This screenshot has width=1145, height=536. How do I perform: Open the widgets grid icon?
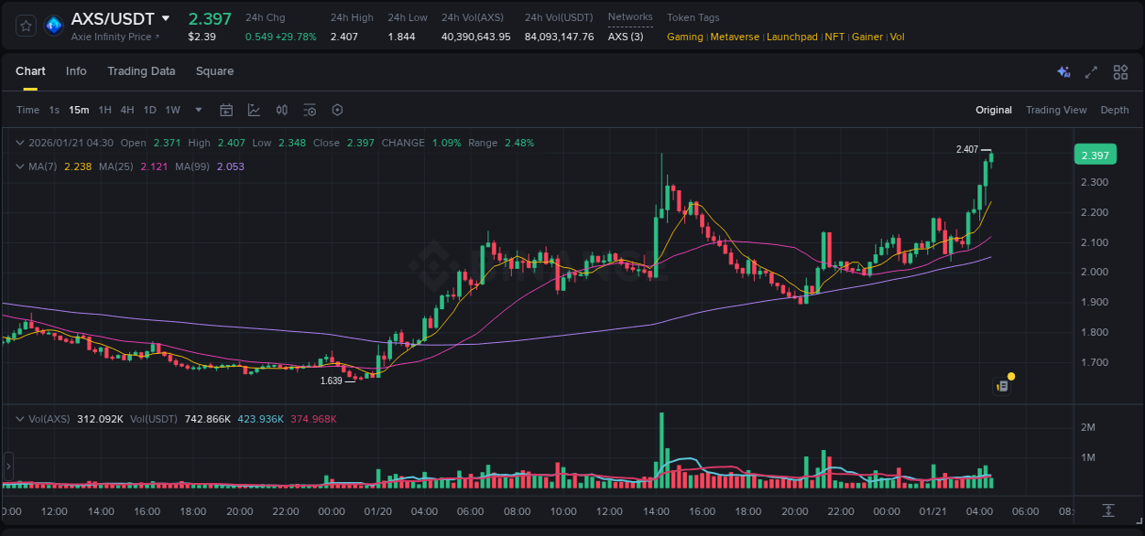(x=1119, y=71)
